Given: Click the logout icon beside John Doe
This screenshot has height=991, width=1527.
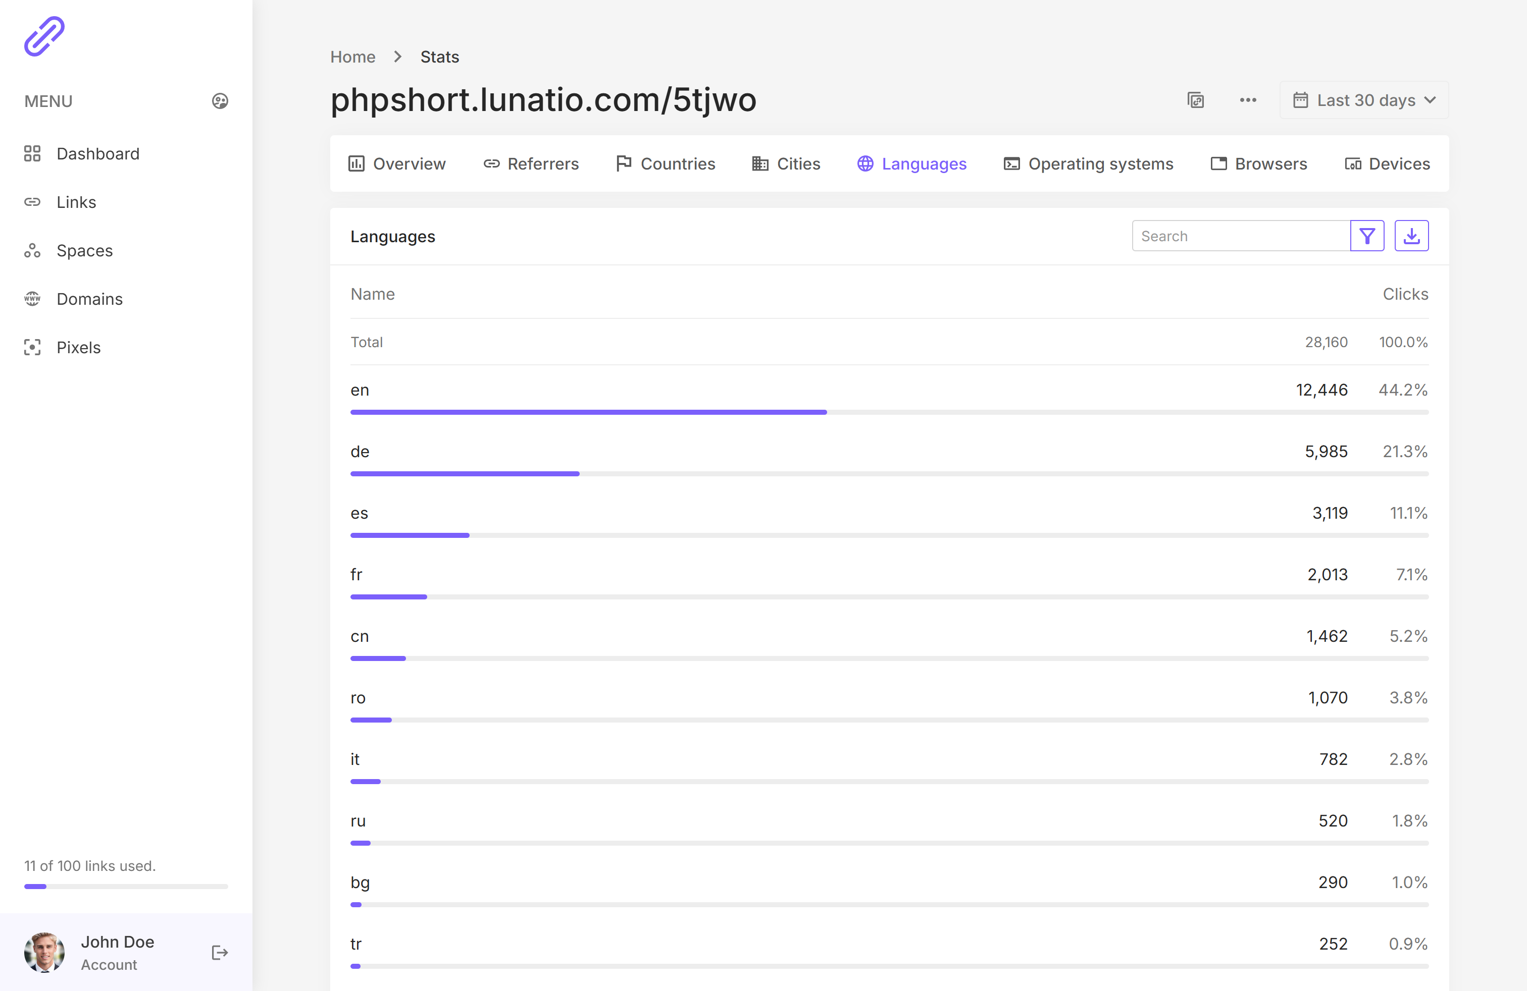Looking at the screenshot, I should pyautogui.click(x=220, y=953).
